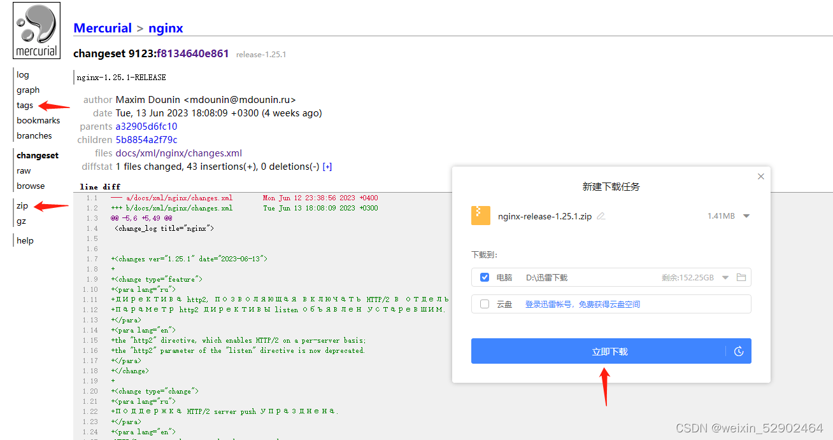Open the log page in sidebar
Image resolution: width=833 pixels, height=440 pixels.
click(x=23, y=74)
